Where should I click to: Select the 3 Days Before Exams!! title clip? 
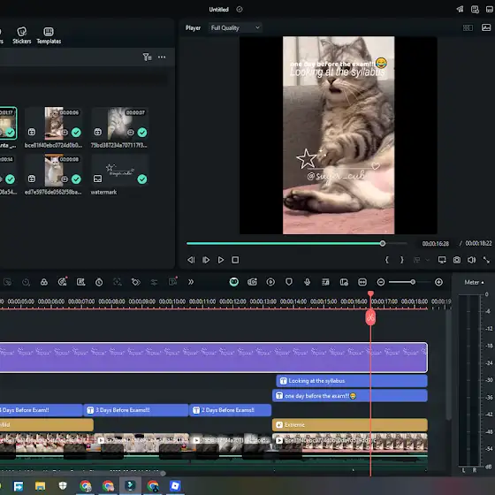pyautogui.click(x=136, y=410)
